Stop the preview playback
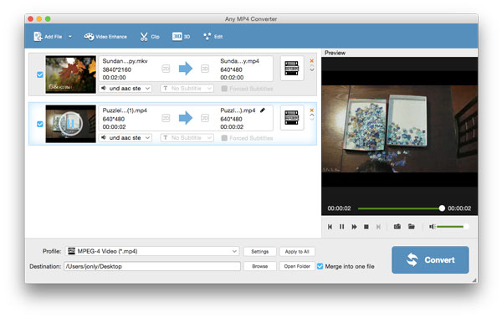Image resolution: width=502 pixels, height=318 pixels. pos(366,227)
